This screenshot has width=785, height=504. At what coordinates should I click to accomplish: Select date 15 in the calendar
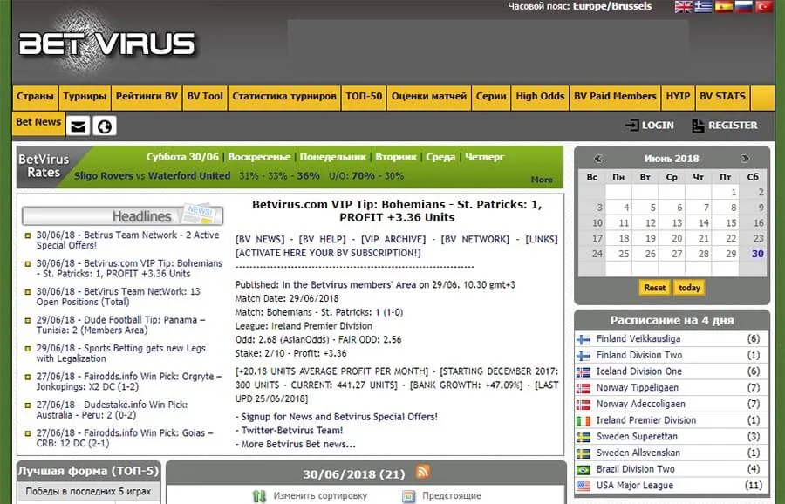(x=731, y=222)
